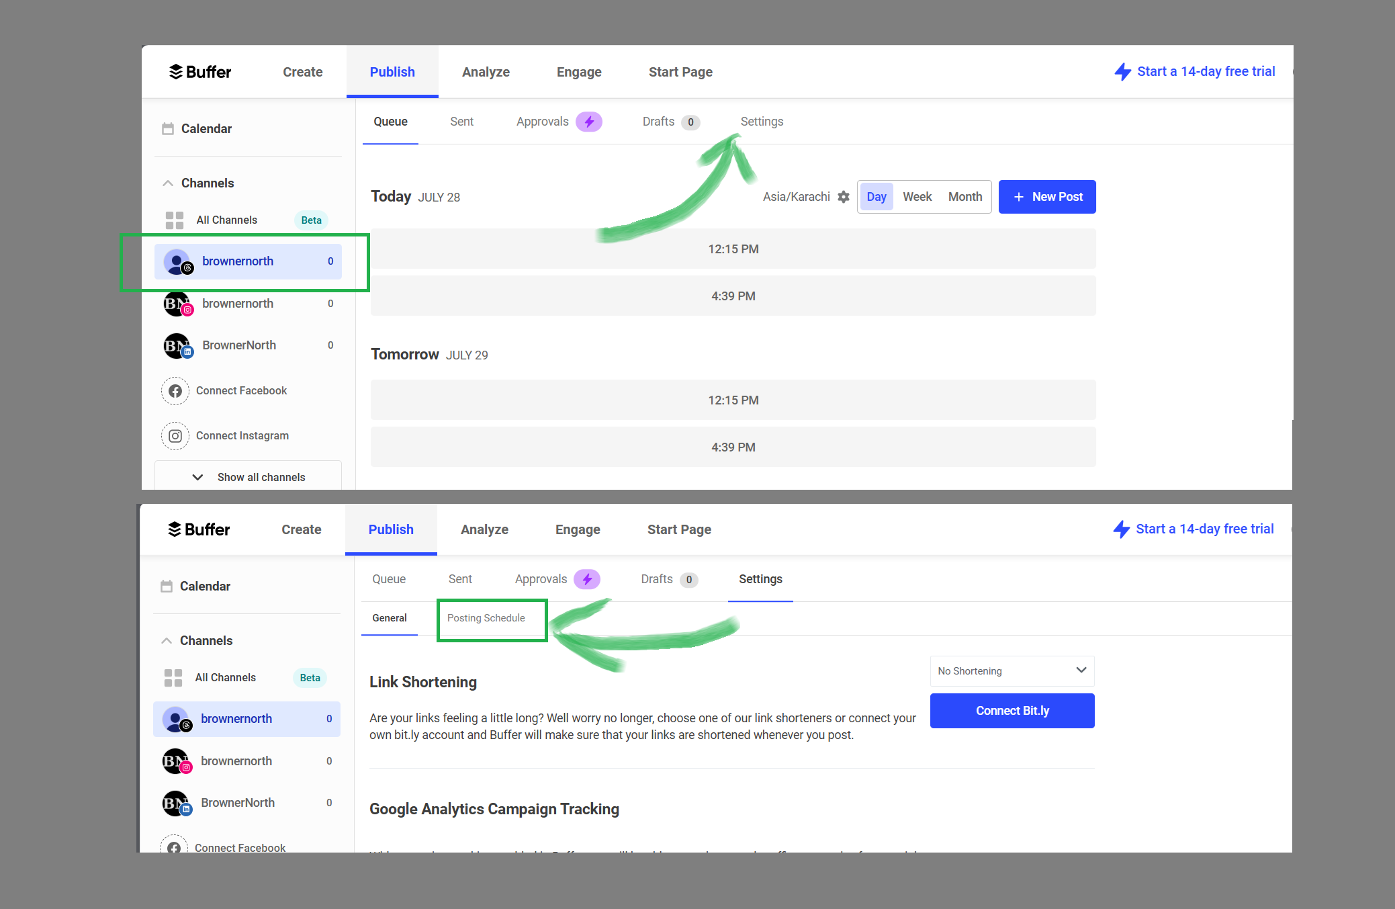
Task: Click the All Channels grid icon in the top sidebar
Action: pyautogui.click(x=175, y=220)
